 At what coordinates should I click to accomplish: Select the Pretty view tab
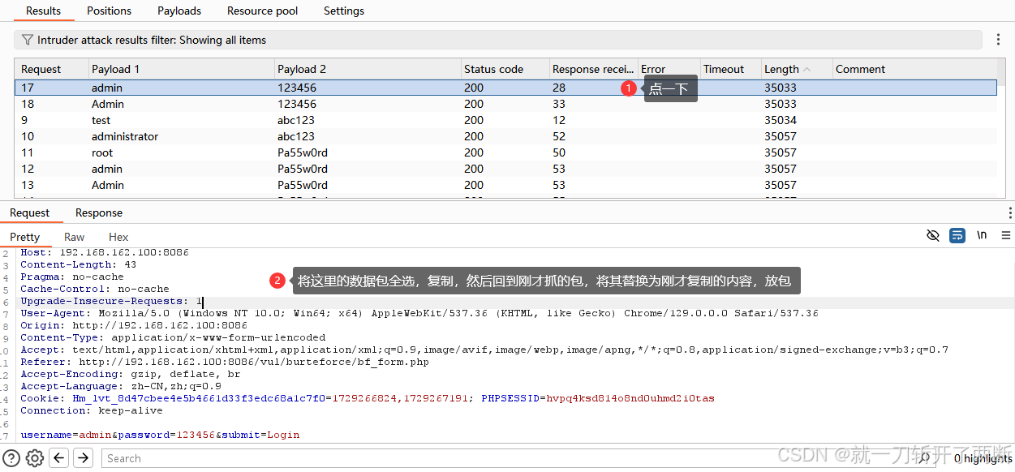point(25,237)
